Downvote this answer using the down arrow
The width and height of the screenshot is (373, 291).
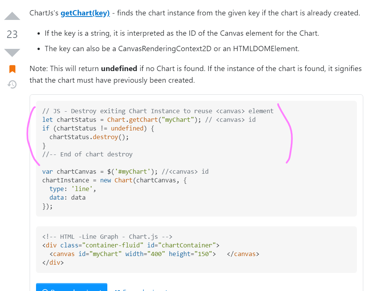pos(12,52)
